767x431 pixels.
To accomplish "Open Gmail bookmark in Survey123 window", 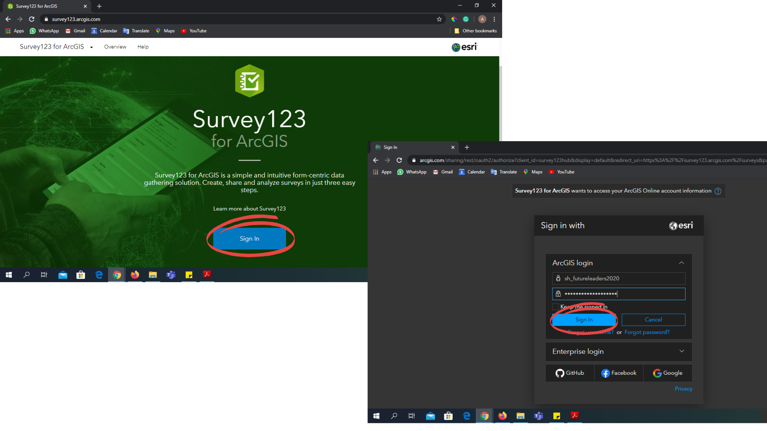I will (75, 31).
